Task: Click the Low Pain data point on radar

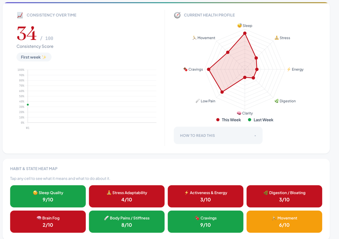Action: pyautogui.click(x=222, y=92)
